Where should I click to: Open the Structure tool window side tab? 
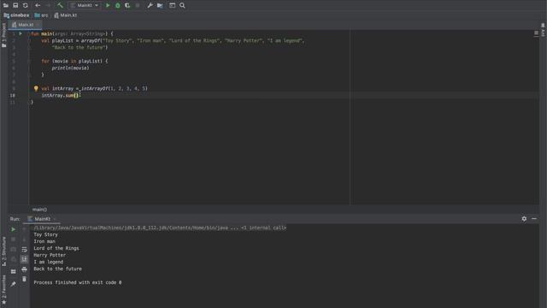pos(3,252)
